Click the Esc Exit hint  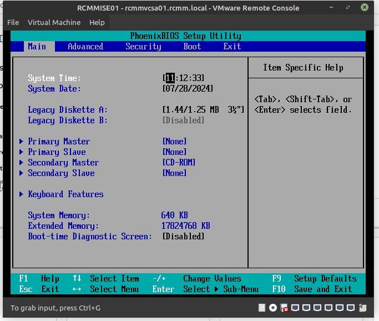tap(39, 289)
